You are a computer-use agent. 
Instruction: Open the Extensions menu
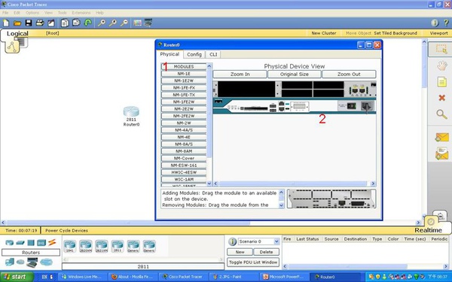pyautogui.click(x=81, y=13)
